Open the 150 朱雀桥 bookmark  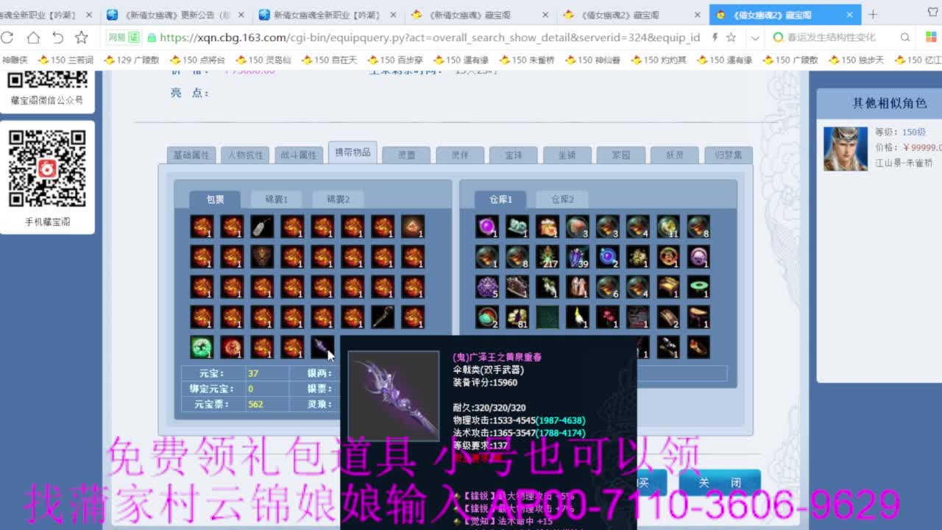click(x=527, y=60)
